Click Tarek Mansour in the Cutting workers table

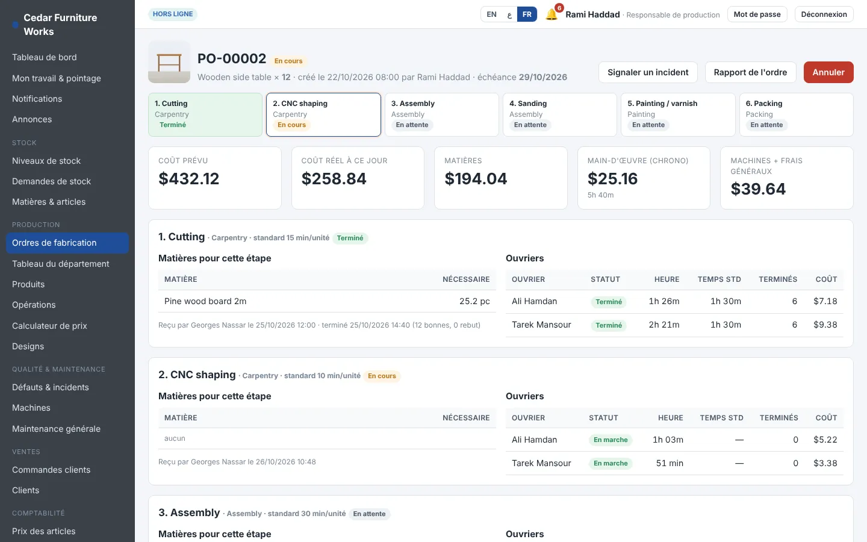(x=541, y=325)
